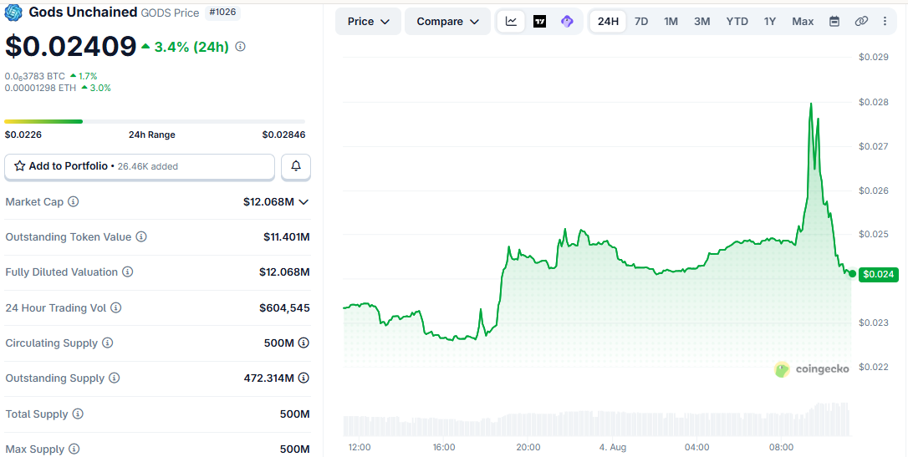Click the $0.02409 price text
Image resolution: width=908 pixels, height=457 pixels.
pyautogui.click(x=70, y=47)
